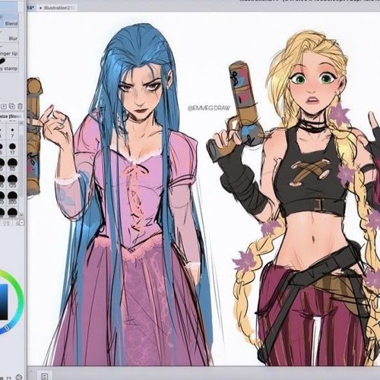Choose brush size preset 120
Image resolution: width=380 pixels, height=380 pixels.
(x=12, y=182)
